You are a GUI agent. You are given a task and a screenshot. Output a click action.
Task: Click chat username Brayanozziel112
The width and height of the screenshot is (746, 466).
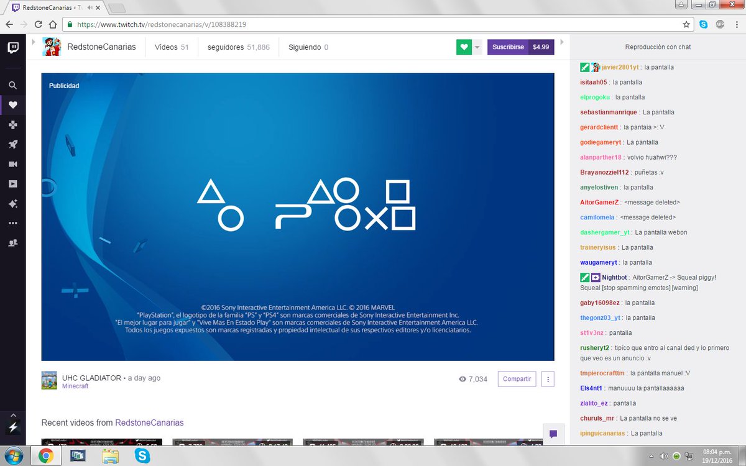tap(604, 172)
